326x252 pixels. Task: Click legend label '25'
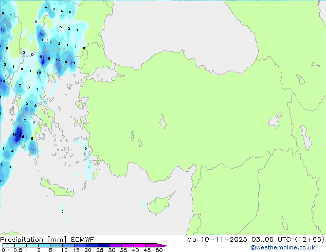(x=100, y=250)
